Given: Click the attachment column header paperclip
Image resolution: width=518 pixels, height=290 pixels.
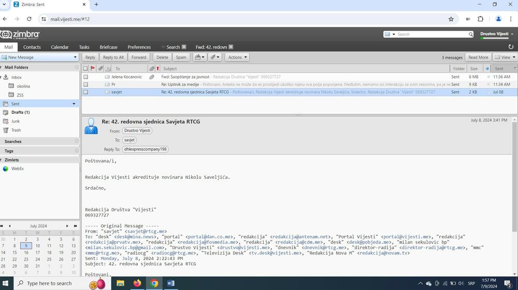Looking at the screenshot, I should (x=152, y=68).
